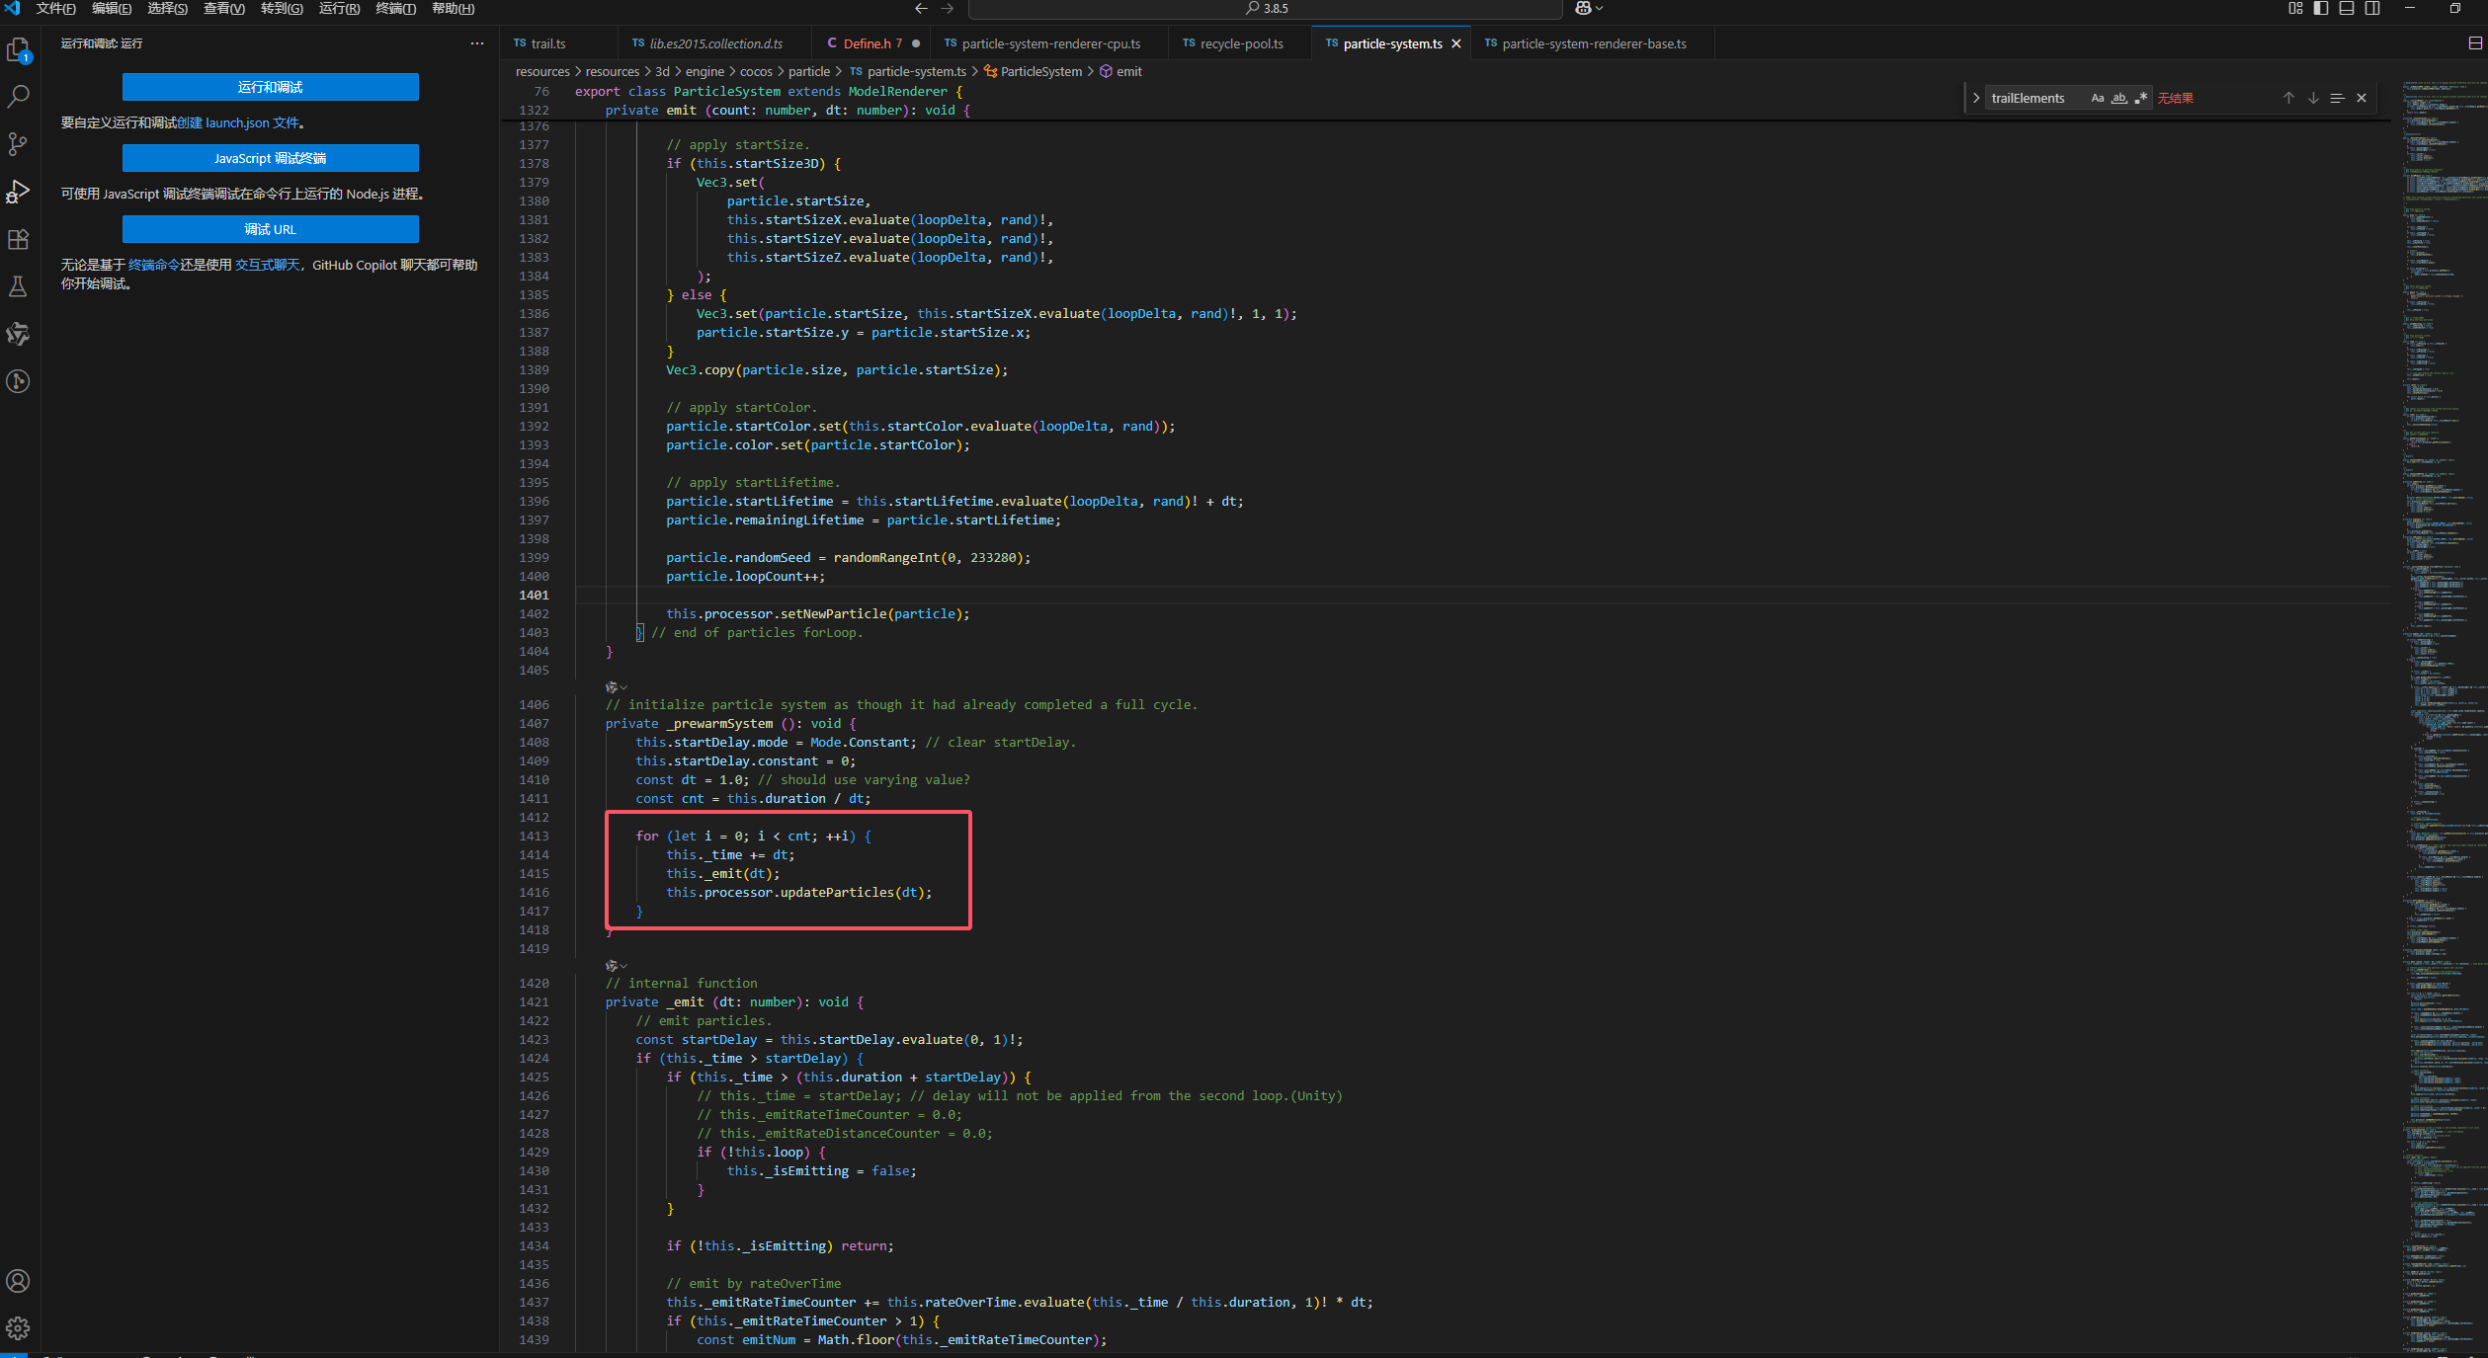Open the Extensions view icon
Image resolution: width=2488 pixels, height=1358 pixels.
coord(19,239)
